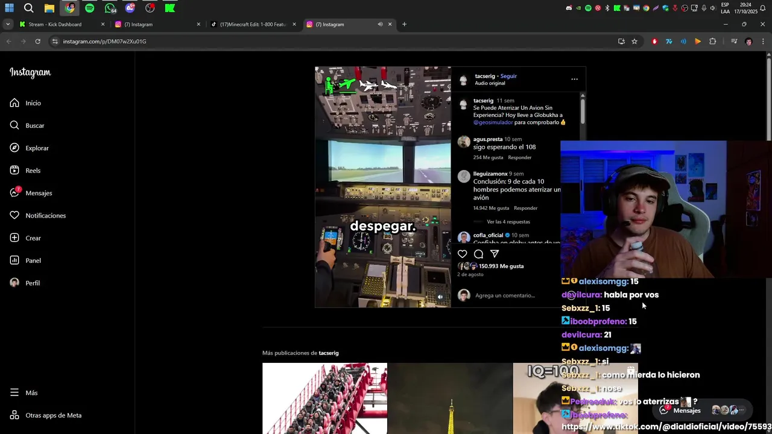
Task: Open the red hand extension icon
Action: [654, 42]
